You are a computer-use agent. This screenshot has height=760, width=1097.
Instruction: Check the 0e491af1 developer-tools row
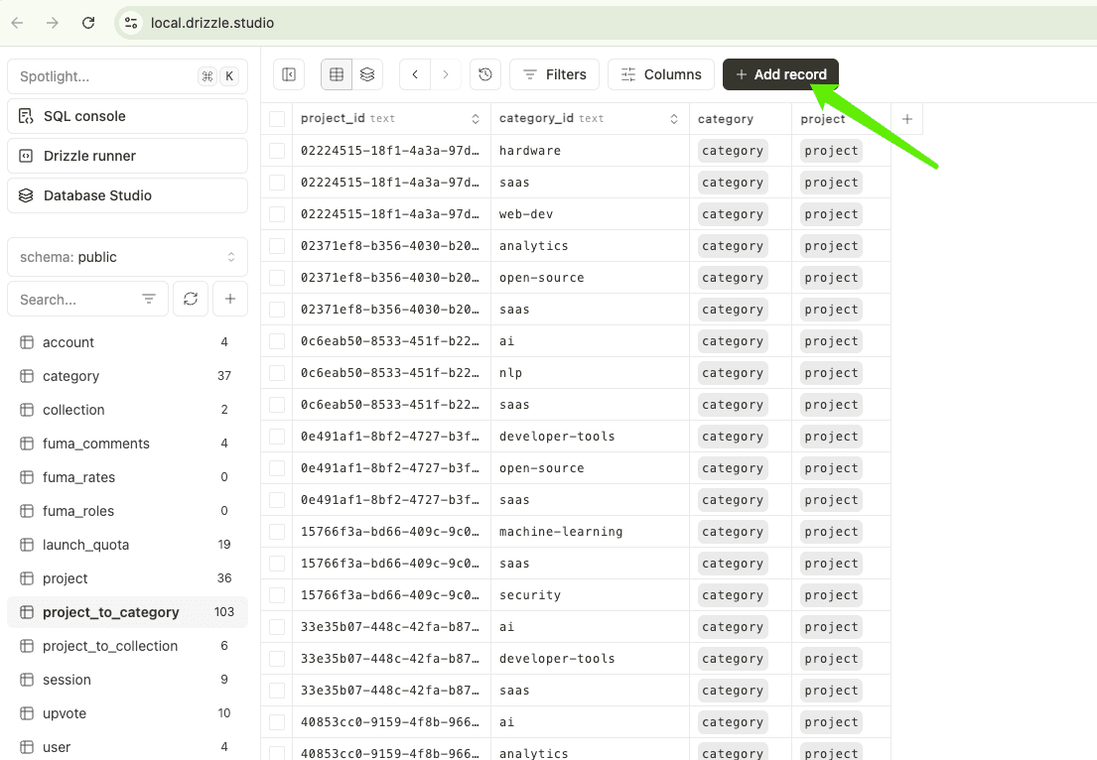tap(277, 437)
